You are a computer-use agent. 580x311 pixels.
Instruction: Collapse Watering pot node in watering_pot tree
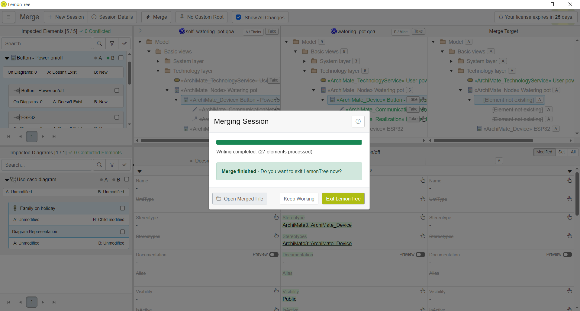tap(314, 90)
